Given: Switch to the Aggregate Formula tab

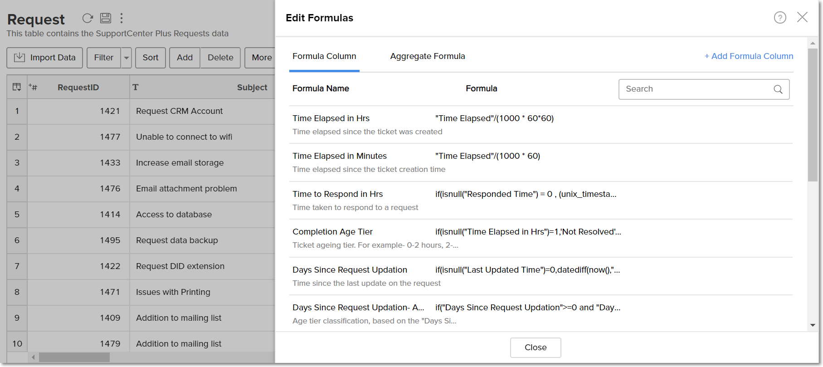Looking at the screenshot, I should [x=427, y=56].
